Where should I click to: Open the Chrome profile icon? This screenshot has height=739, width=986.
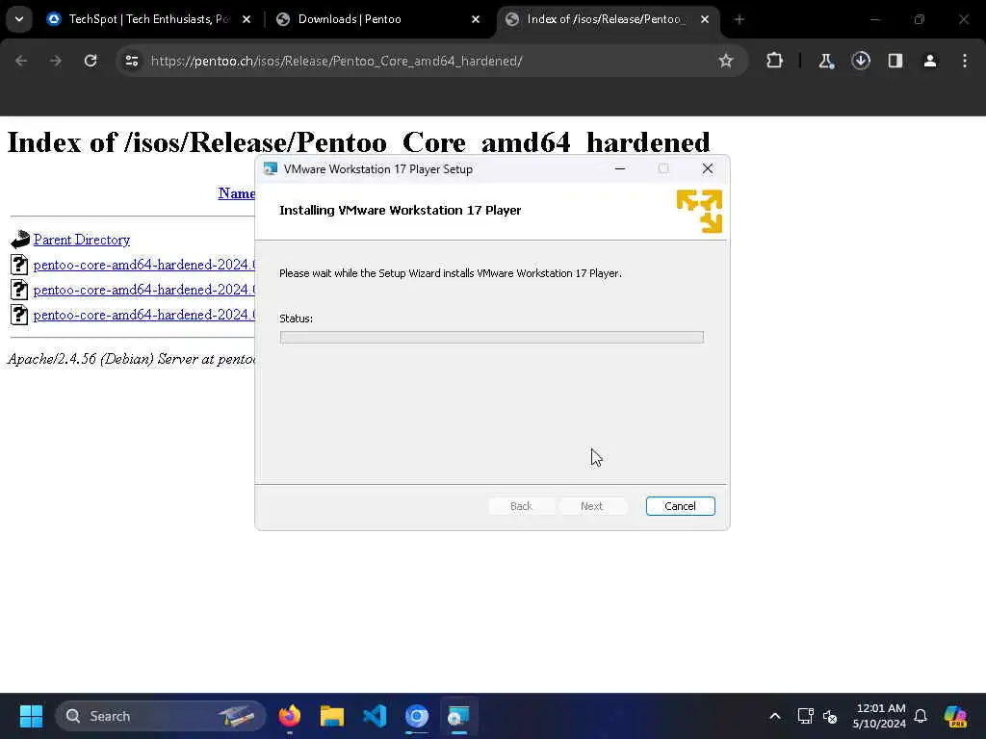coord(929,61)
